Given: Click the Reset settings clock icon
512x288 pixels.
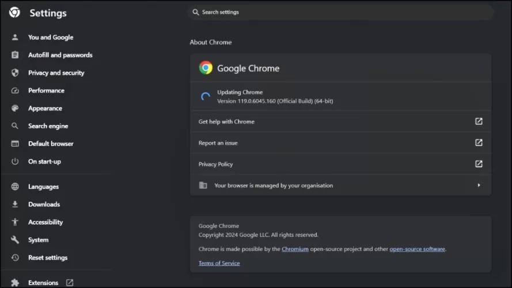Looking at the screenshot, I should tap(15, 258).
